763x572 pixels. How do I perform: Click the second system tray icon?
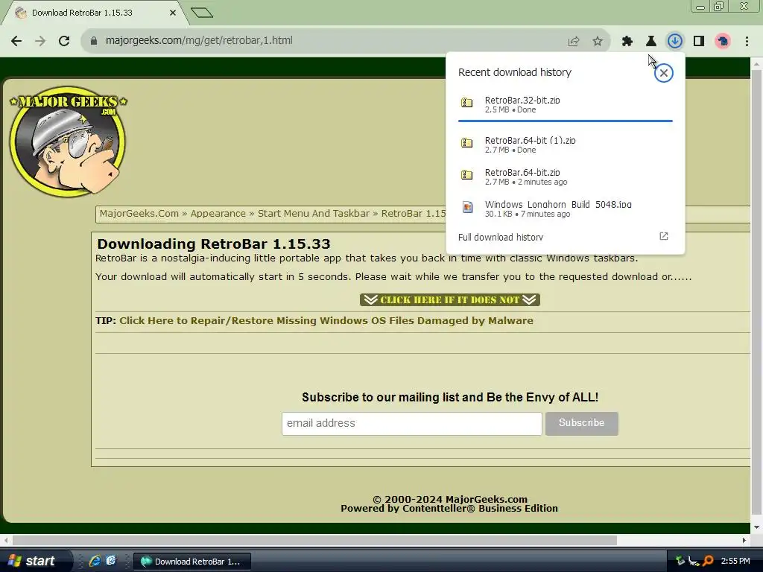coord(694,561)
